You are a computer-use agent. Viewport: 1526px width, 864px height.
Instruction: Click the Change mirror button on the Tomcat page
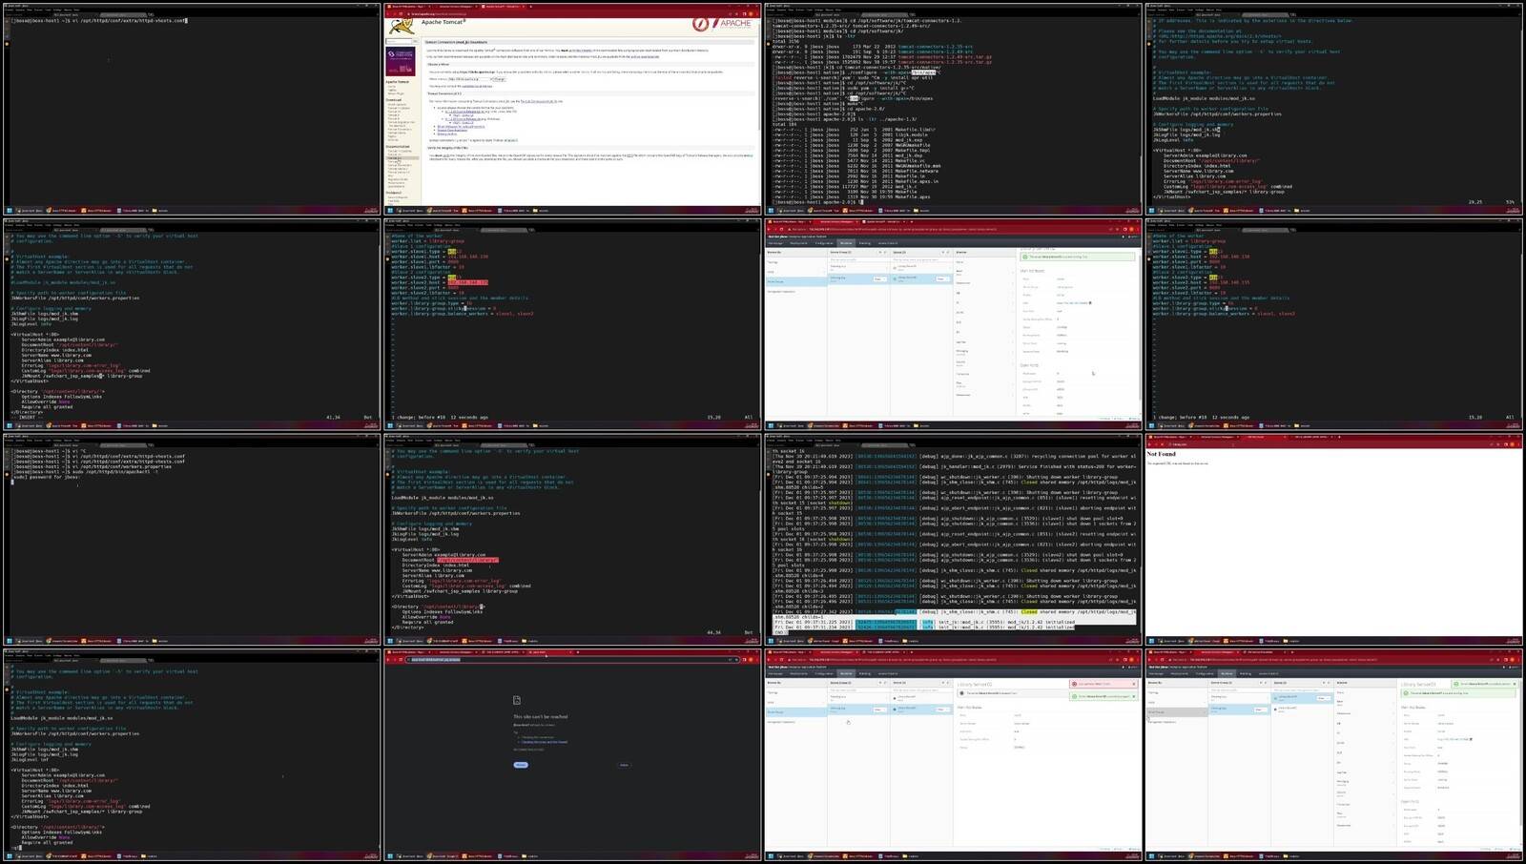(499, 79)
